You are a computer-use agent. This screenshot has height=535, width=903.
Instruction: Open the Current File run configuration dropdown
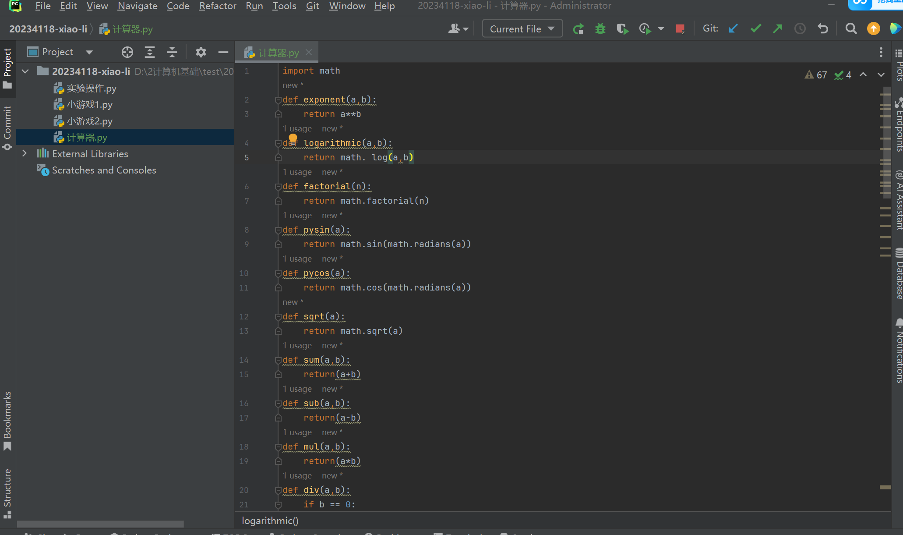(x=522, y=29)
